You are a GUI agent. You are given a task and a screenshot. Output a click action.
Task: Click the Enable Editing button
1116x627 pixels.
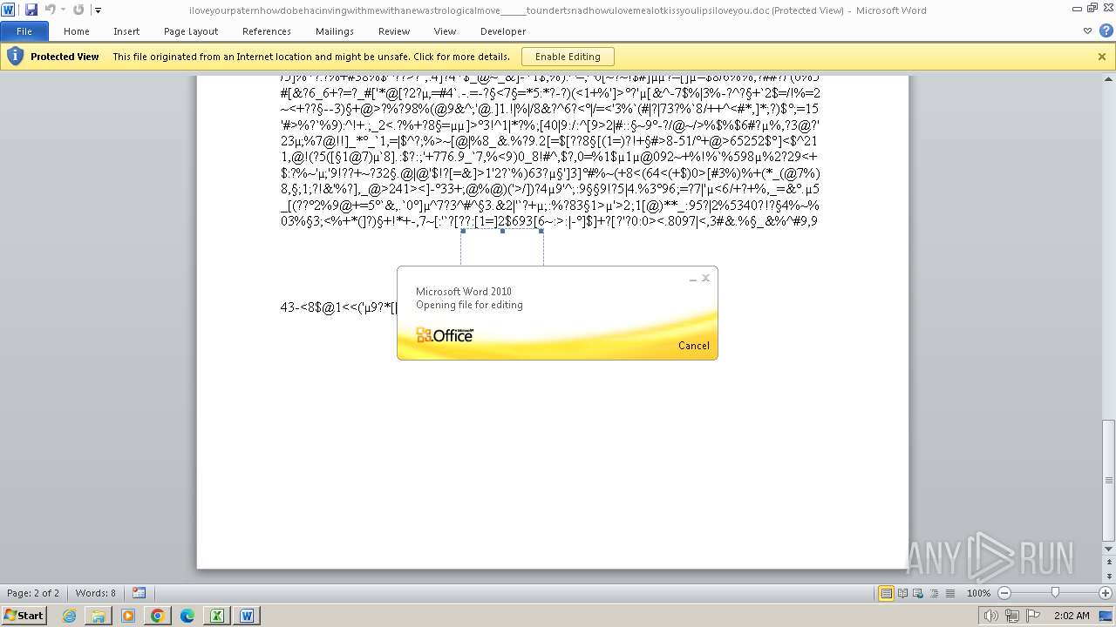pos(568,57)
